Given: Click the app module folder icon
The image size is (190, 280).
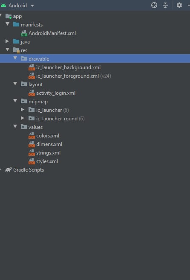Looking at the screenshot, I should pyautogui.click(x=9, y=16).
